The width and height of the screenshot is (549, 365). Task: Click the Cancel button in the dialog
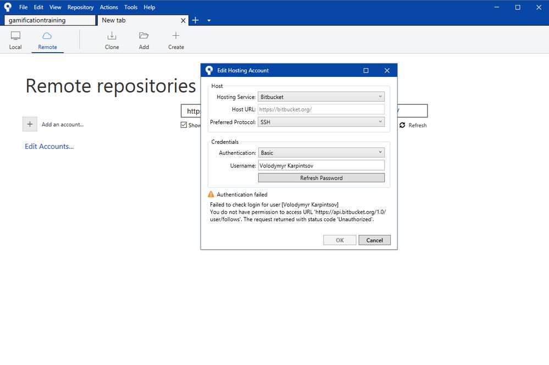point(374,240)
